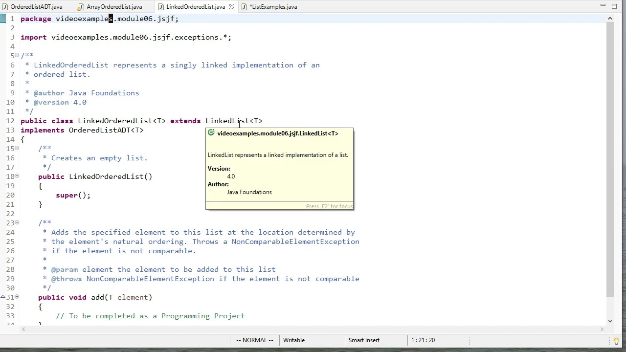Close the LinkedOrderedList.java editor tab
Image resolution: width=626 pixels, height=352 pixels.
point(232,7)
